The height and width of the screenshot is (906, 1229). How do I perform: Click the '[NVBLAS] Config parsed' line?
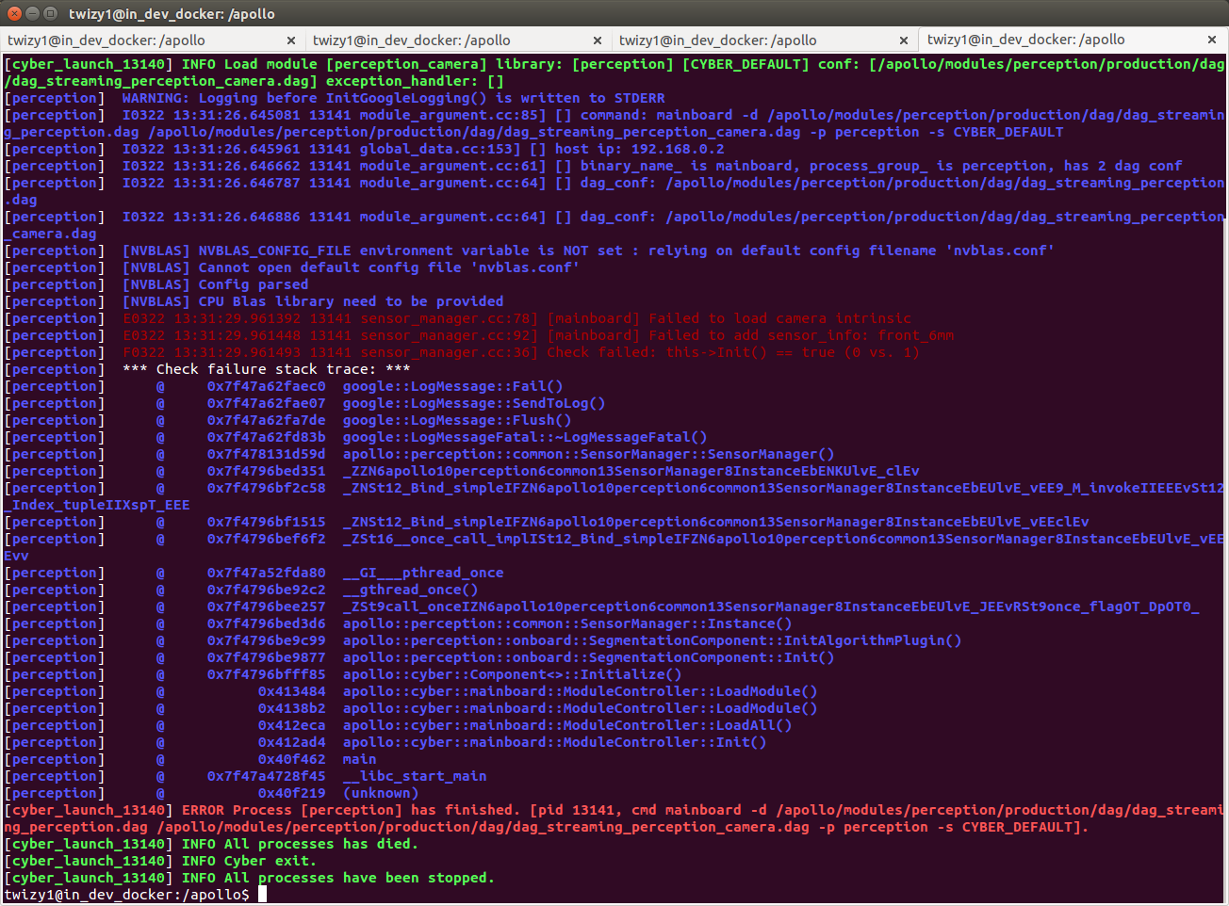(215, 284)
